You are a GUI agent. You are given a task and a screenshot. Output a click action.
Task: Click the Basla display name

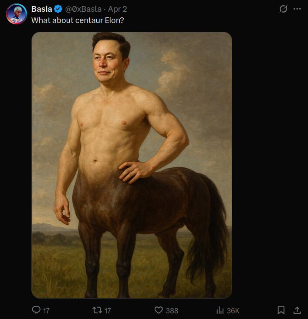click(42, 9)
